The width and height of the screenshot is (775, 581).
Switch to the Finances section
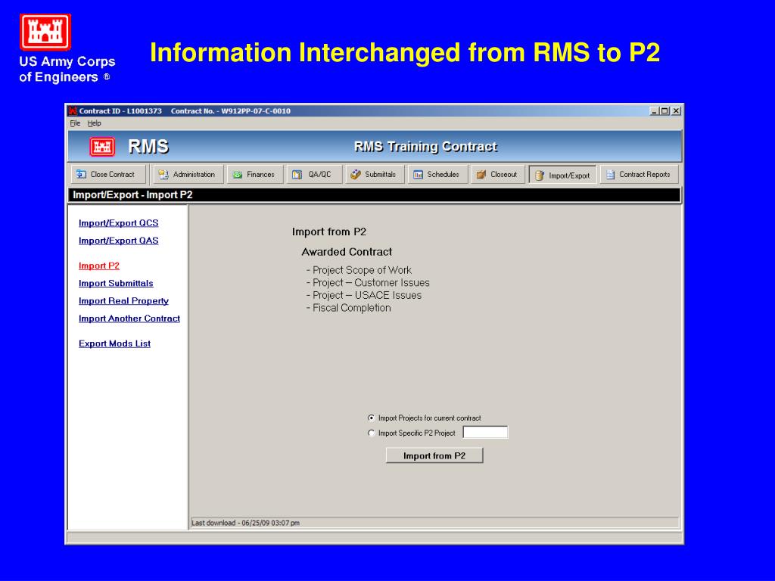coord(254,175)
